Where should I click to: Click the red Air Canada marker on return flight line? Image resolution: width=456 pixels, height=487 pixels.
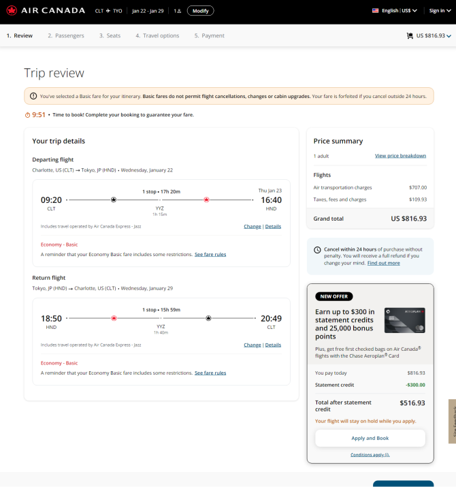114,318
